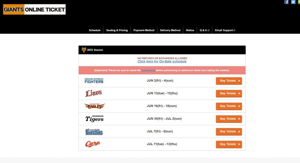Buy Tickets for the Eagles series
This screenshot has height=163, width=300.
(229, 106)
